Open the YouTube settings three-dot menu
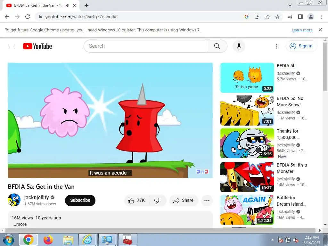 tap(277, 46)
